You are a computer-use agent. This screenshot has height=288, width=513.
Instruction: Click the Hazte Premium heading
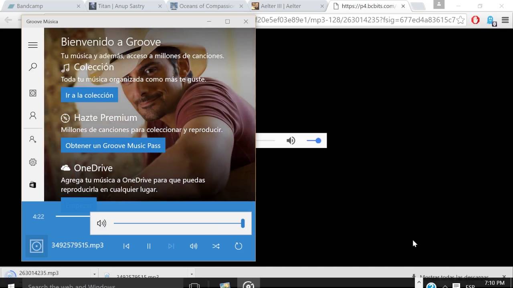[105, 118]
